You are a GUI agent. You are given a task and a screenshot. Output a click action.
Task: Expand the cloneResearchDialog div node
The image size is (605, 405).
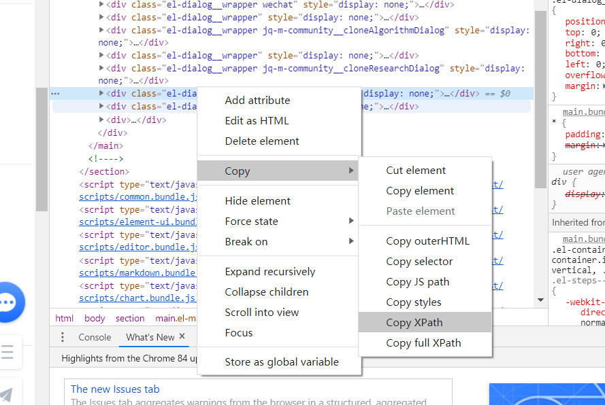click(x=101, y=68)
